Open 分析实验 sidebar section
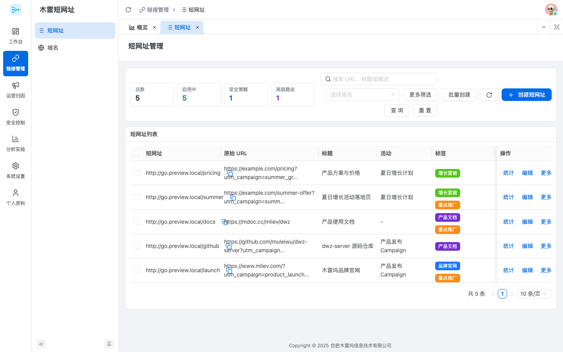This screenshot has width=563, height=352. (16, 144)
